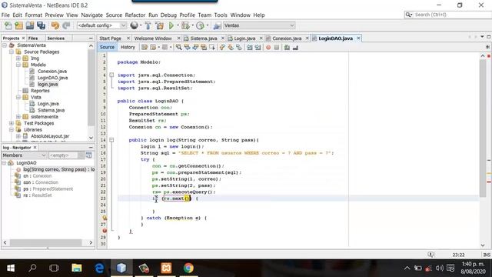Image resolution: width=492 pixels, height=277 pixels.
Task: Click the Debug Project icon
Action: 185,25
